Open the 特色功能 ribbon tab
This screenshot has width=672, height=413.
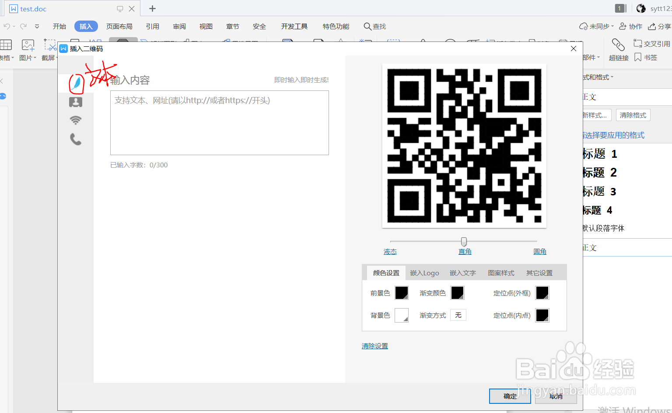click(x=336, y=26)
